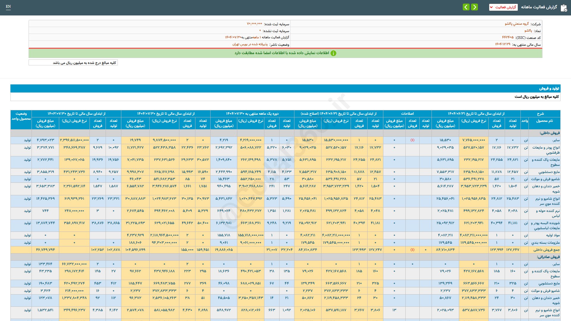Viewport: 571px width, 321px height.
Task: Go to next report with right arrow
Action: point(475,7)
